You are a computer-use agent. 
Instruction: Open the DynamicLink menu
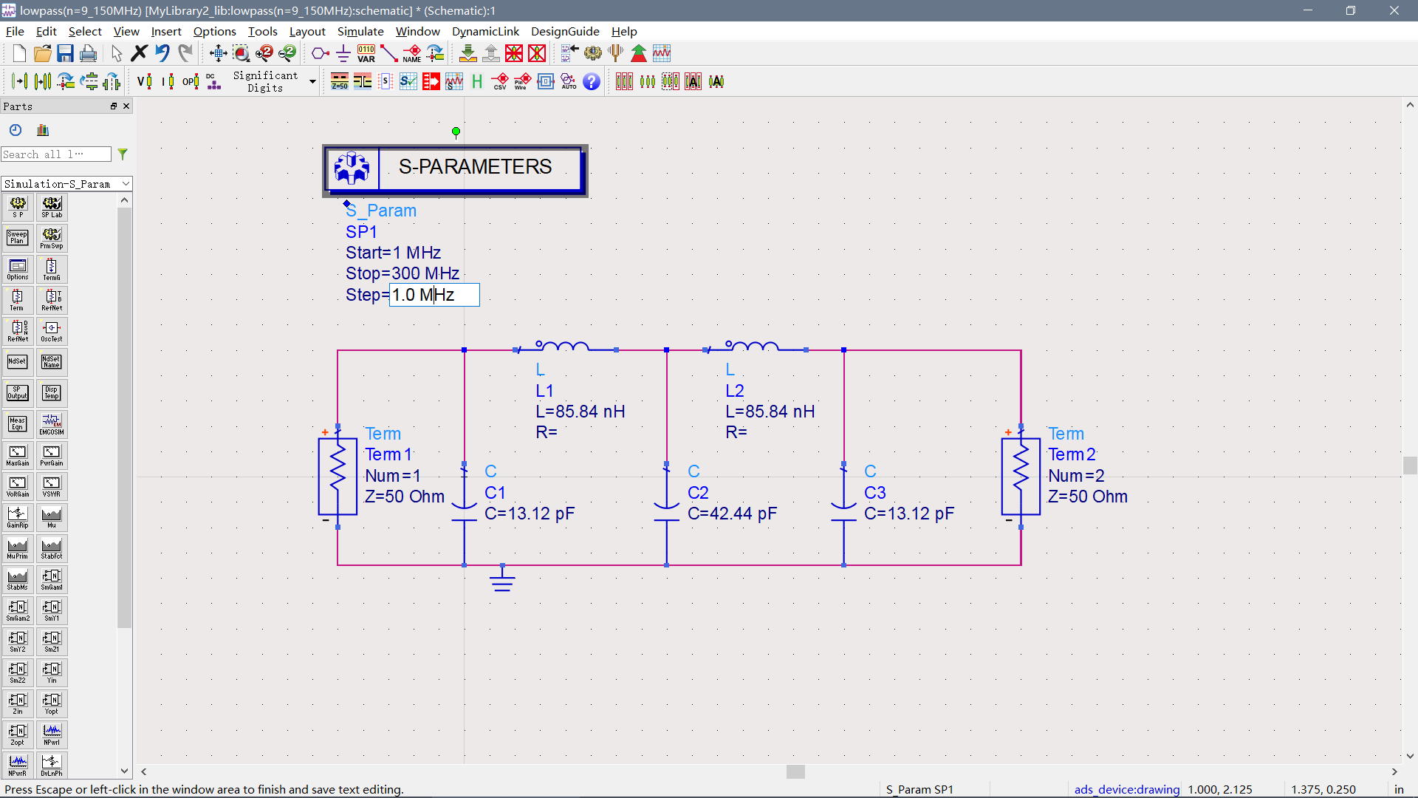tap(485, 31)
